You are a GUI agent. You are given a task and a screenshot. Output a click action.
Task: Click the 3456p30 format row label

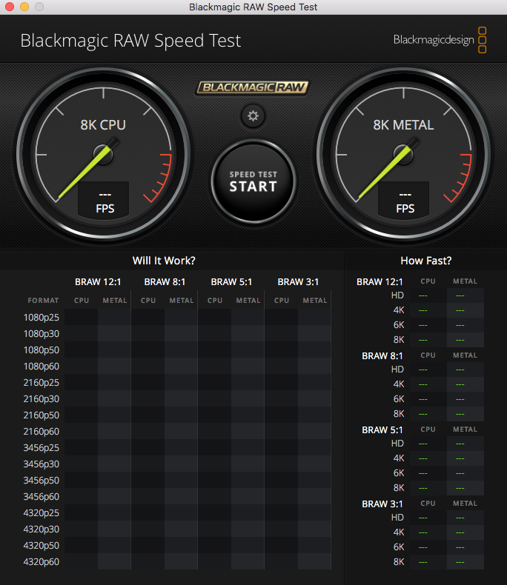coord(42,464)
